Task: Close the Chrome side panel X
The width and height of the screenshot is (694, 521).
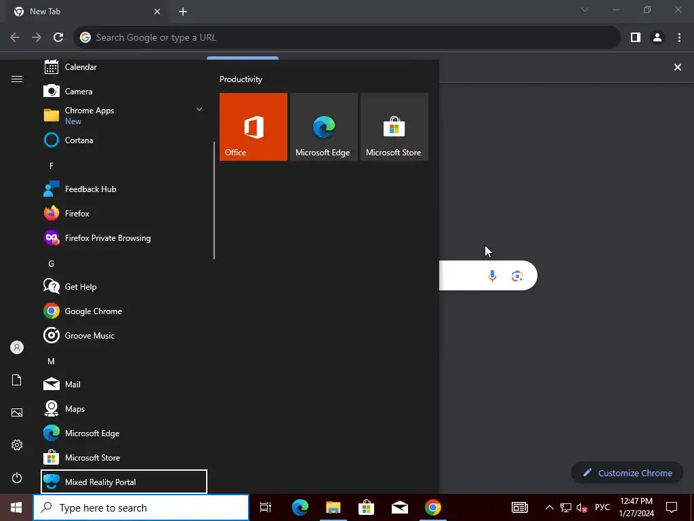Action: pos(678,67)
